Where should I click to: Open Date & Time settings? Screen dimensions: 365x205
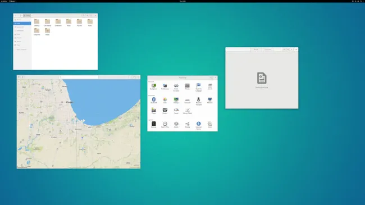(165, 124)
